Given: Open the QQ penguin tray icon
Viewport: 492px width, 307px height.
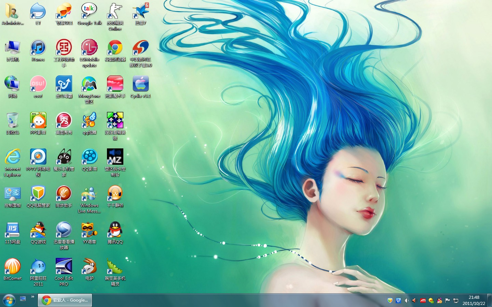Looking at the screenshot, I should (x=439, y=301).
